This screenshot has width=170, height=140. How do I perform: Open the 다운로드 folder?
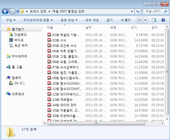click(x=18, y=34)
